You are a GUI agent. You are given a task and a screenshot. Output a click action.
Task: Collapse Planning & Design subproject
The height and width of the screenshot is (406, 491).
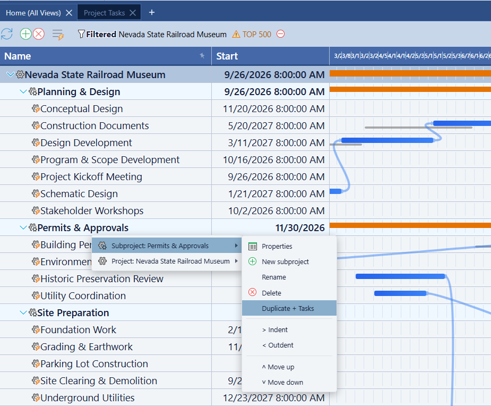pyautogui.click(x=23, y=91)
